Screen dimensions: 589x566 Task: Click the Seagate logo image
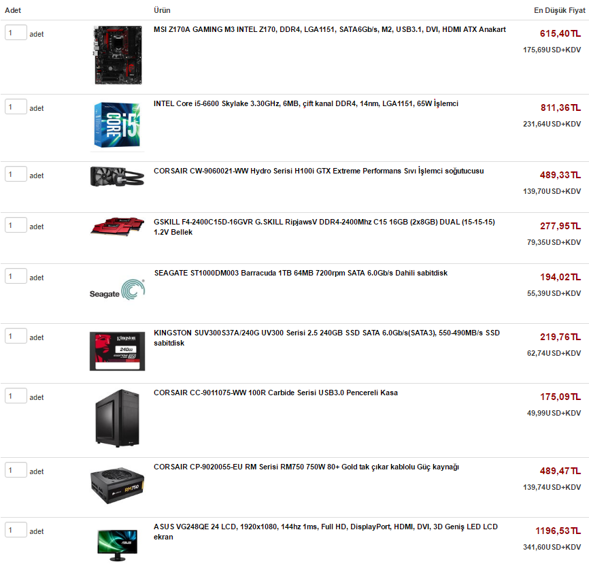pyautogui.click(x=117, y=289)
